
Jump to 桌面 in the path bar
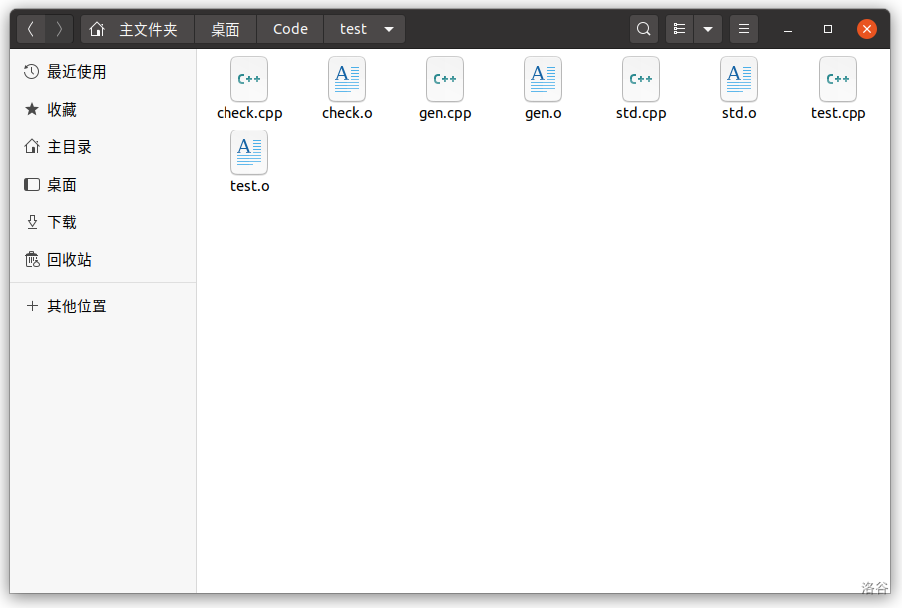(225, 29)
